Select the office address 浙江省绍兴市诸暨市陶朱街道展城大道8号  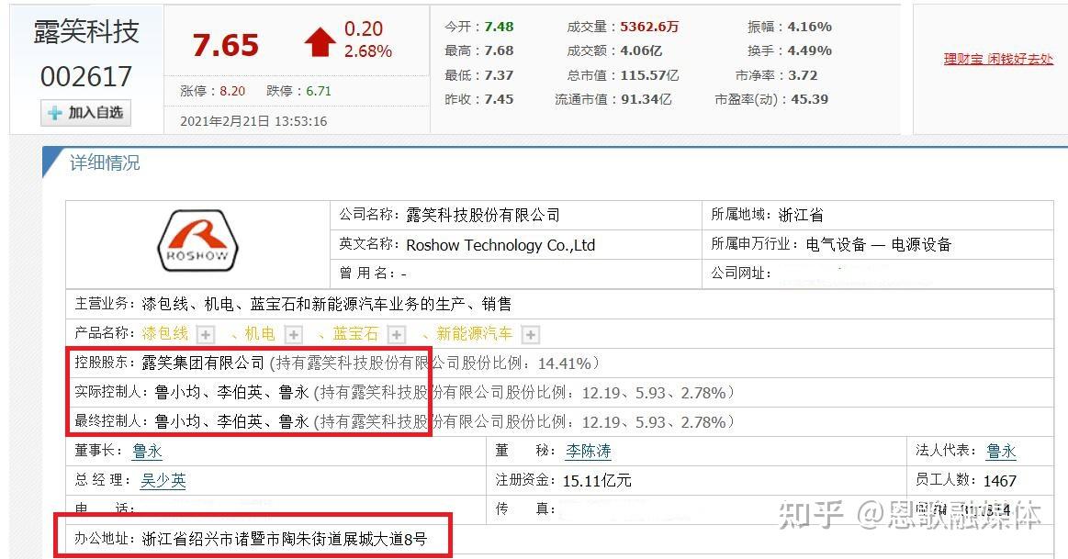point(284,539)
